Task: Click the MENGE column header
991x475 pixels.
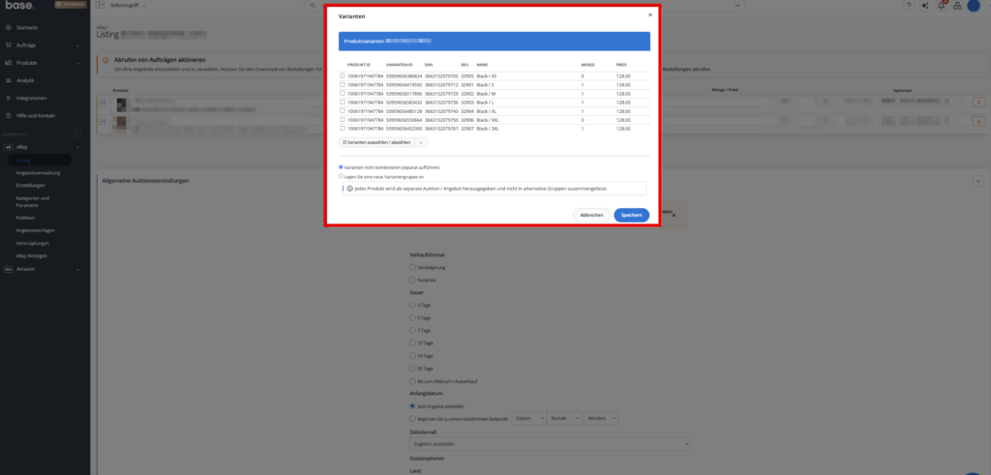Action: tap(587, 65)
